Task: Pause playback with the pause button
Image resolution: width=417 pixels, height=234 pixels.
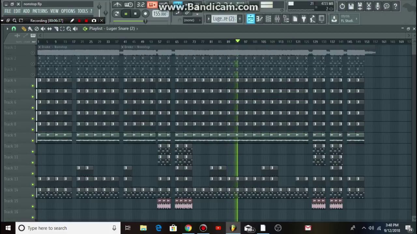Action: pos(126,14)
